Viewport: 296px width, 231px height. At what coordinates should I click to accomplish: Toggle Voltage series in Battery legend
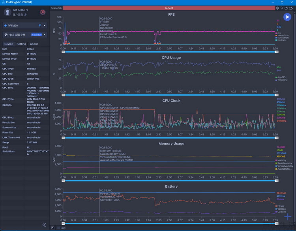[x=281, y=209]
